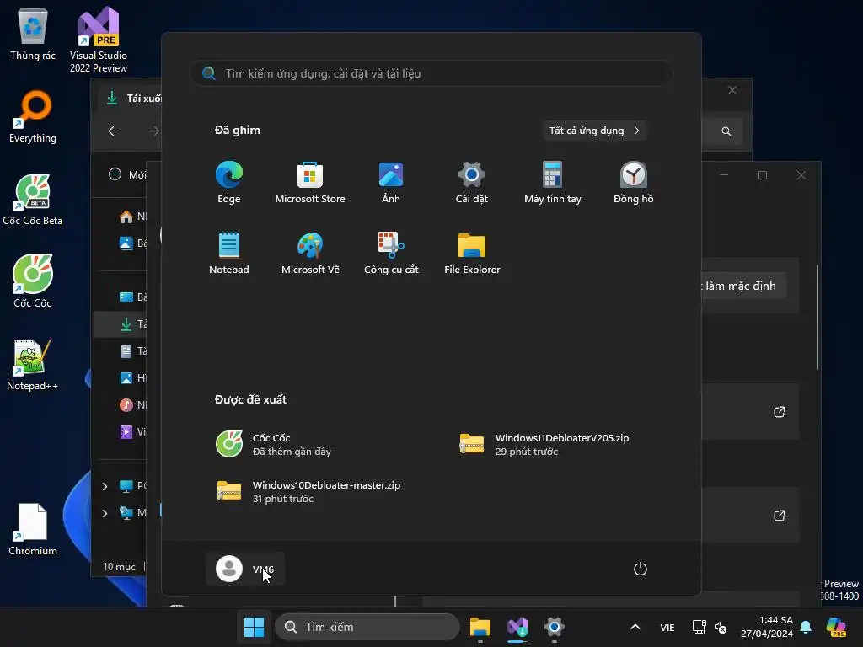Viewport: 863px width, 647px height.
Task: Click the power button in Start menu
Action: 641,569
